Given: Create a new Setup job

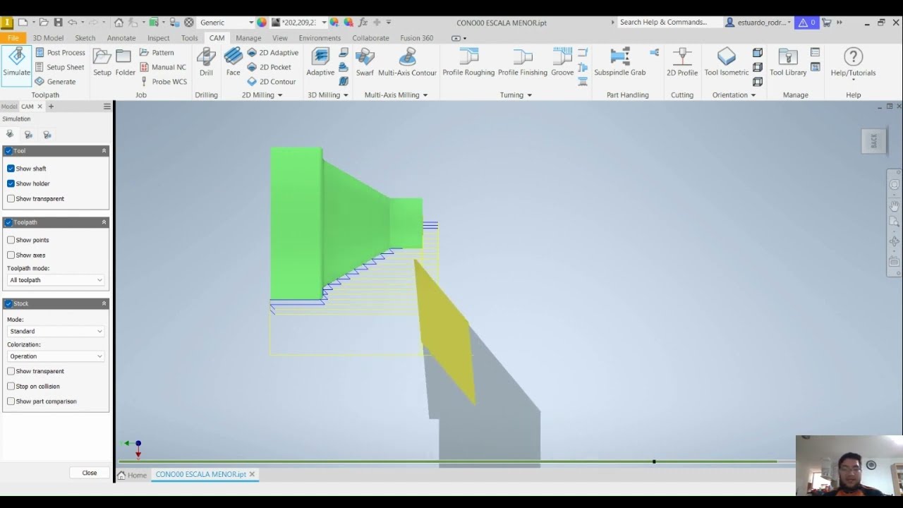Looking at the screenshot, I should point(102,64).
